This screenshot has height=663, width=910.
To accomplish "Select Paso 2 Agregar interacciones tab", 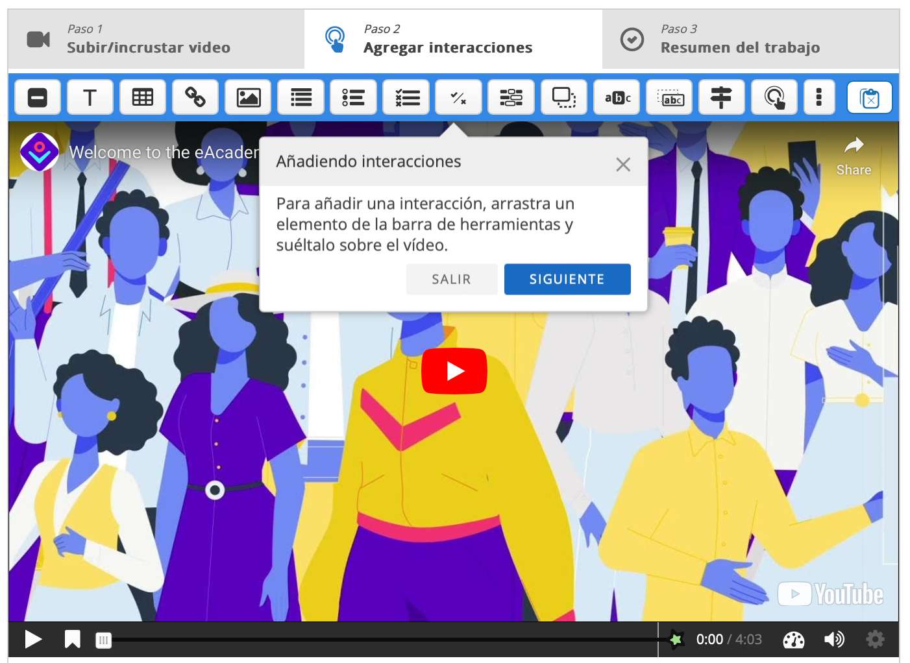I will pos(453,39).
